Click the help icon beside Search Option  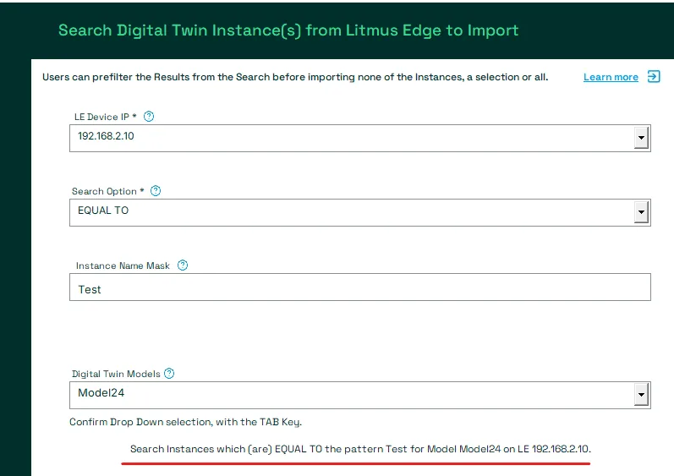[x=156, y=191]
